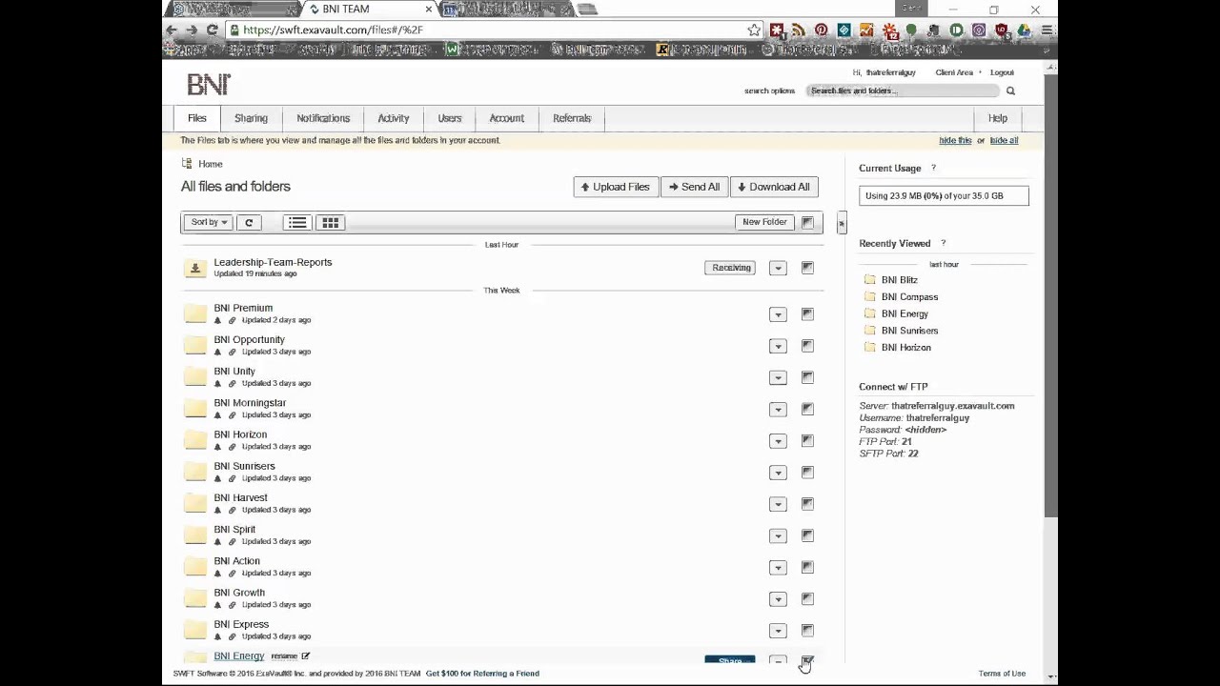
Task: Click Recently Viewed help question mark
Action: (943, 244)
